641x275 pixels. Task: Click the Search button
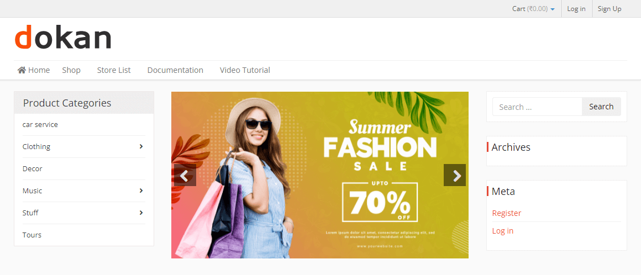601,107
